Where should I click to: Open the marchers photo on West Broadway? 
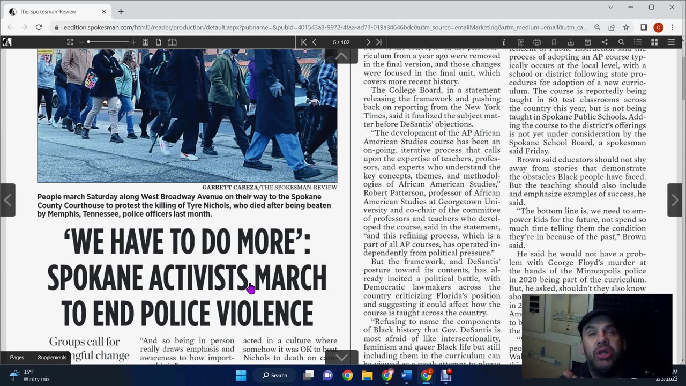click(x=187, y=116)
